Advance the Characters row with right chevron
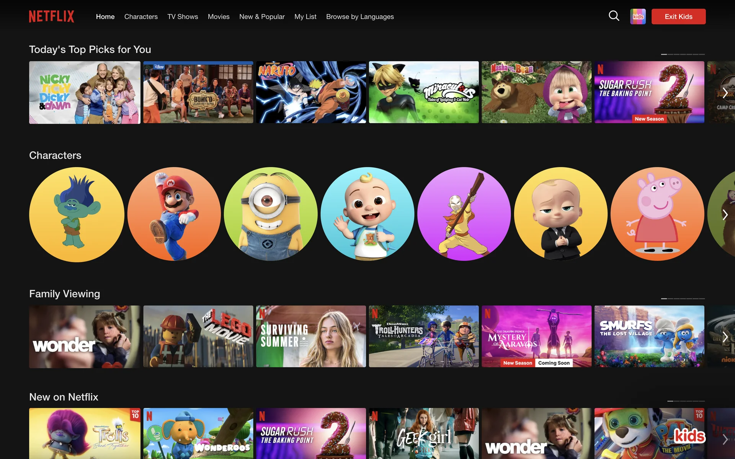 pos(725,215)
